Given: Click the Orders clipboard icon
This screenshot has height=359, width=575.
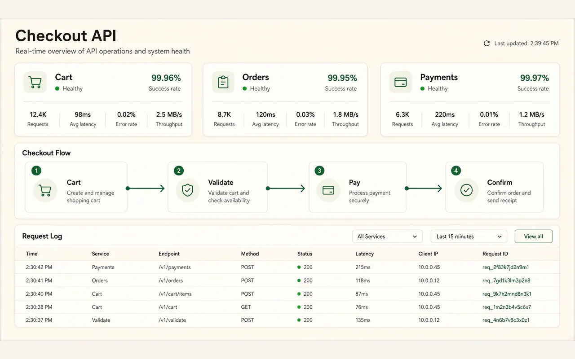Looking at the screenshot, I should [223, 82].
